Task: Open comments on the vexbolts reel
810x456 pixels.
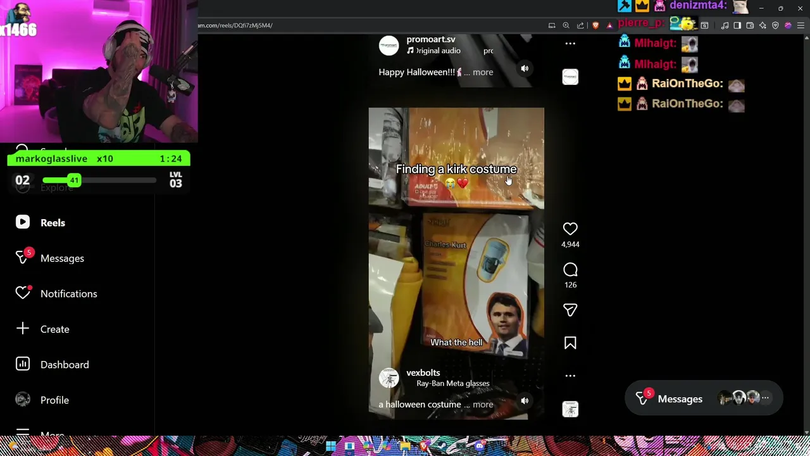Action: click(570, 270)
